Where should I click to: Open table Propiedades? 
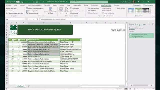[x=74, y=8]
